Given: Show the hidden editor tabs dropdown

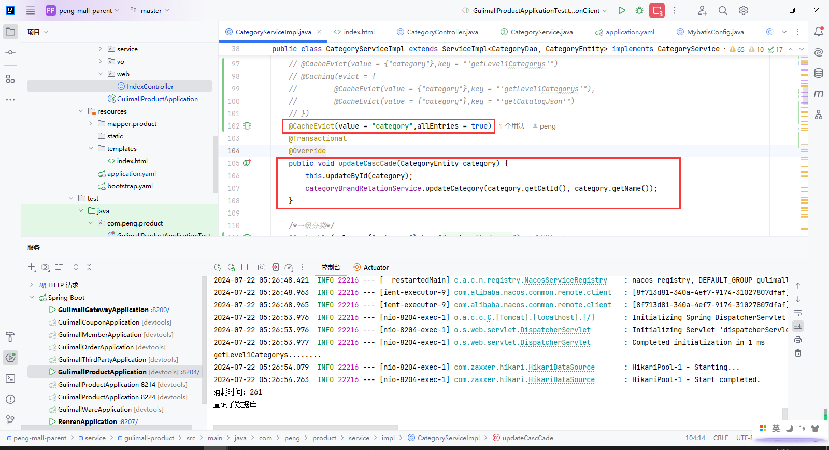Looking at the screenshot, I should tap(784, 32).
